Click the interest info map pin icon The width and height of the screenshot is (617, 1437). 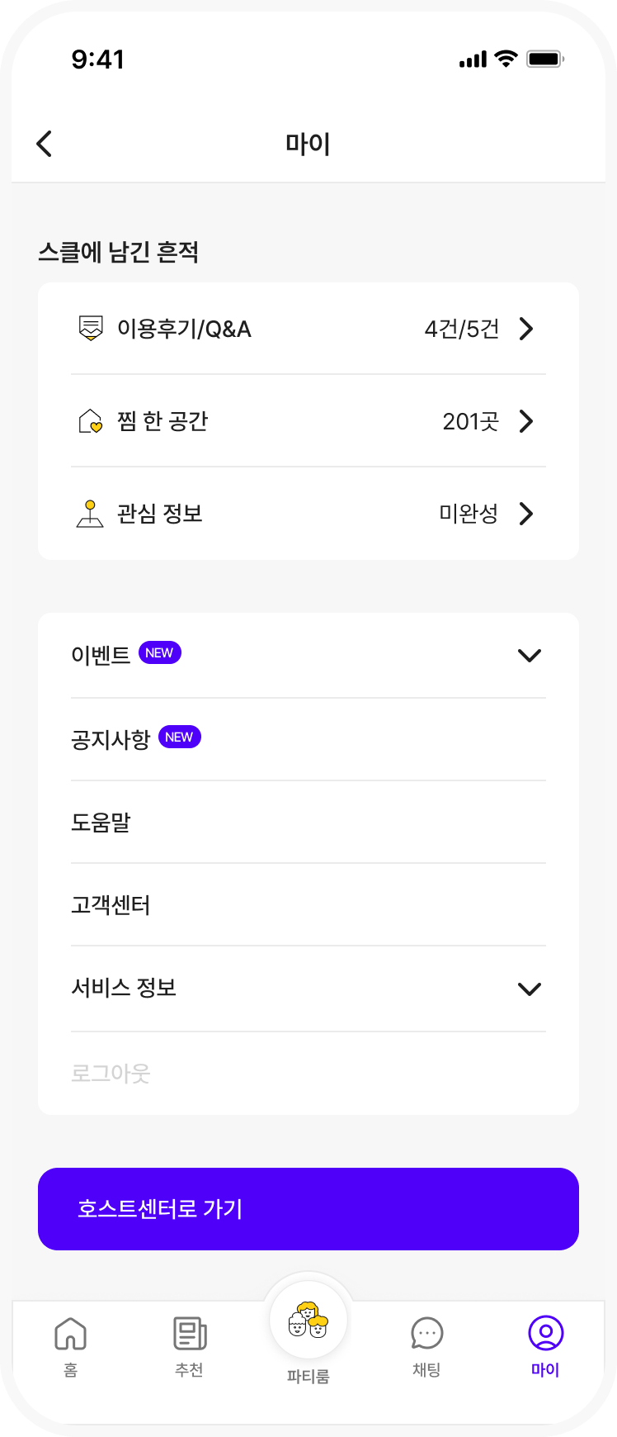click(x=90, y=514)
